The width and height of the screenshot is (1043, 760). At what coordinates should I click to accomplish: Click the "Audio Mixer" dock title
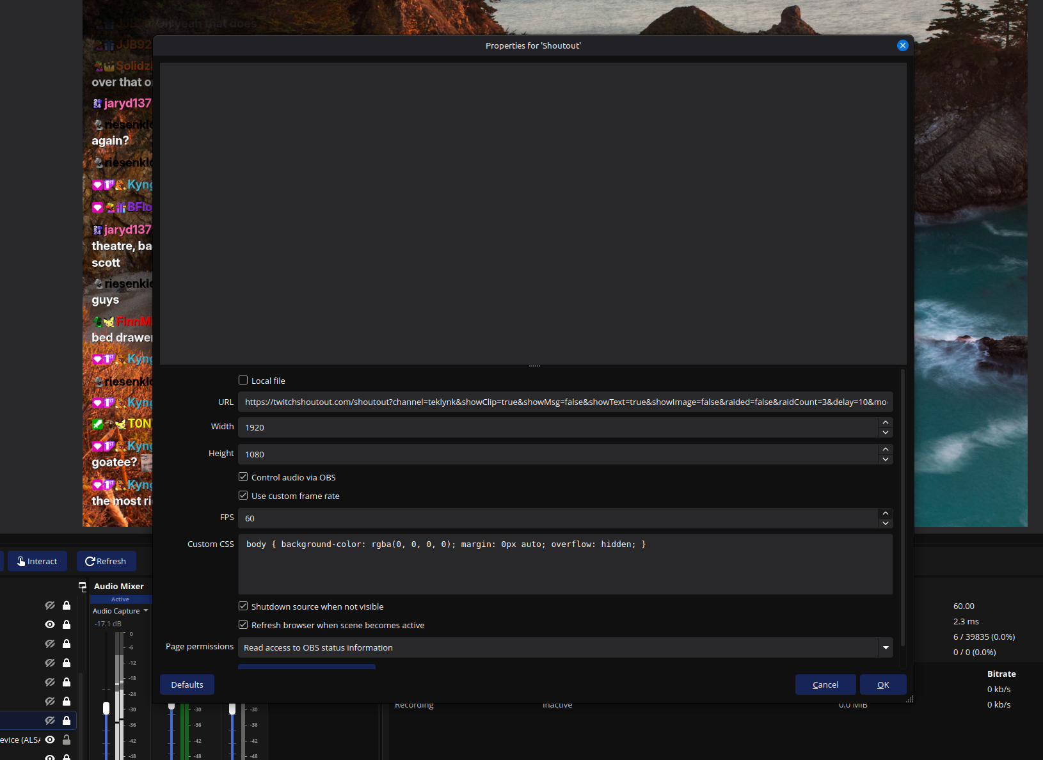click(119, 586)
